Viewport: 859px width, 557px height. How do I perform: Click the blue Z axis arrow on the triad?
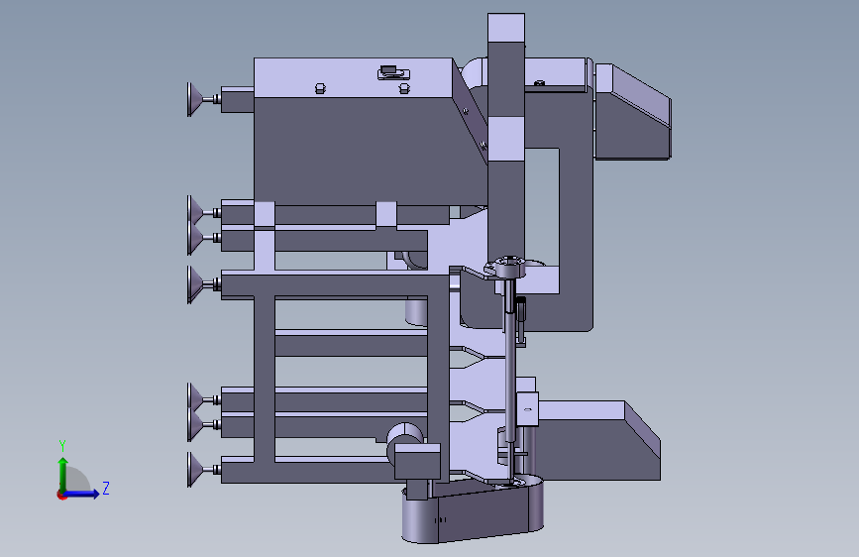pos(82,494)
